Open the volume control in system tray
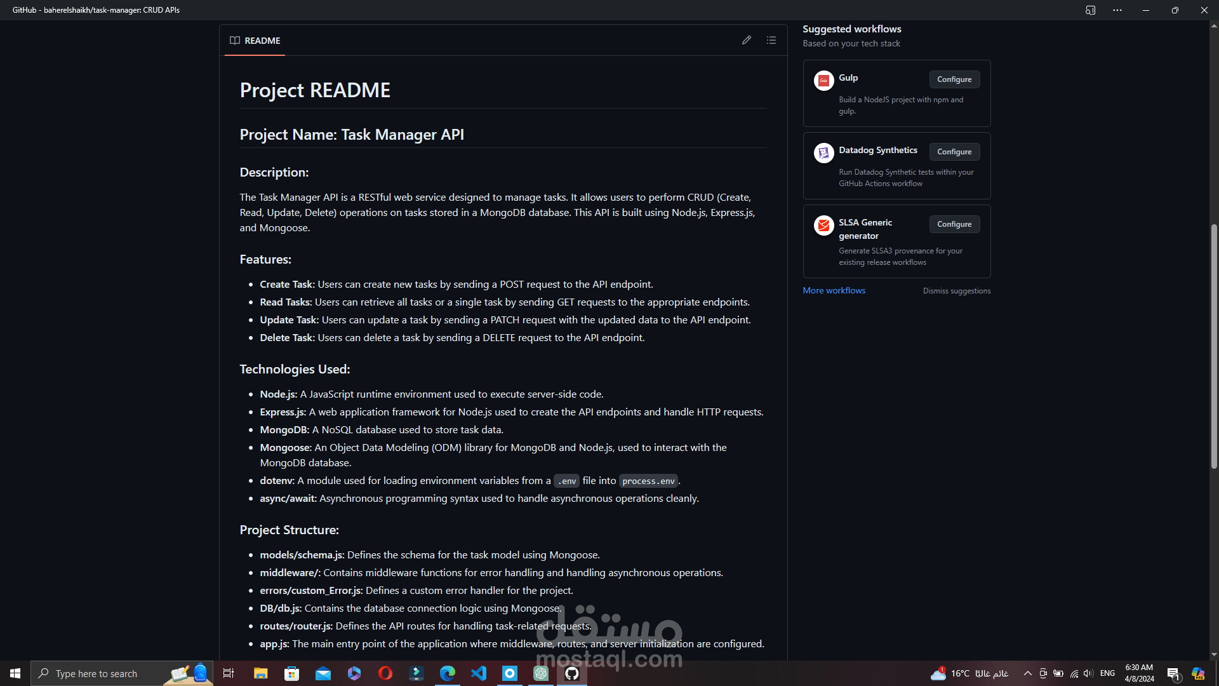The width and height of the screenshot is (1219, 686). [1088, 673]
